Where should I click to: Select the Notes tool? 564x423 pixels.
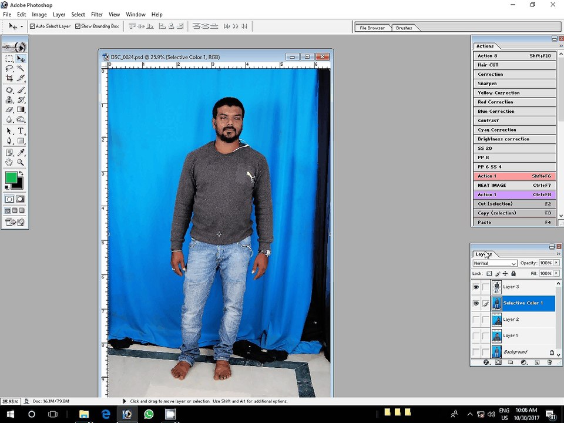coord(9,153)
